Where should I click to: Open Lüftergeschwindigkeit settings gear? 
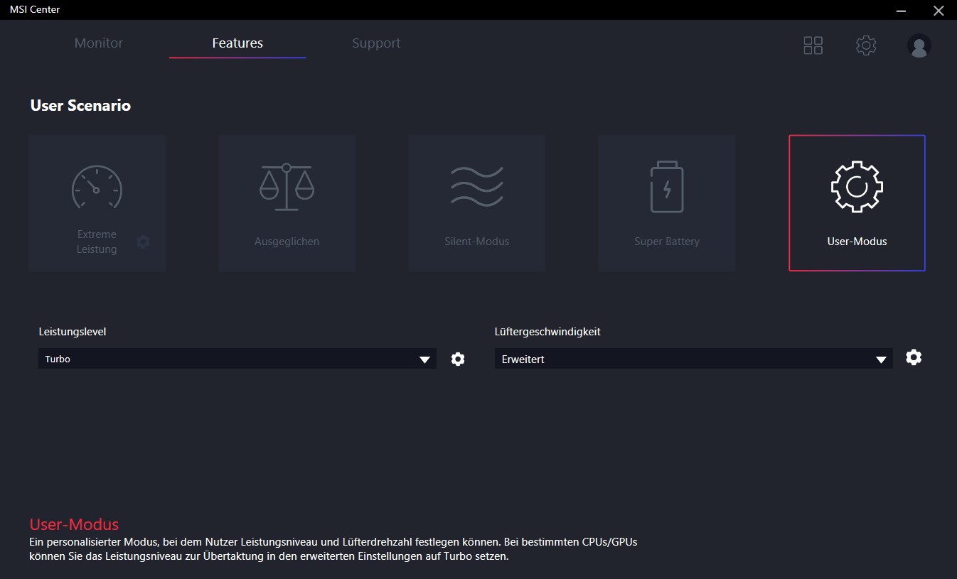point(914,357)
